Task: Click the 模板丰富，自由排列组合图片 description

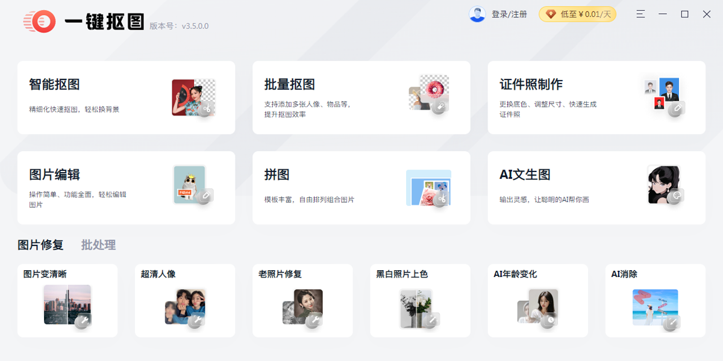Action: click(309, 200)
